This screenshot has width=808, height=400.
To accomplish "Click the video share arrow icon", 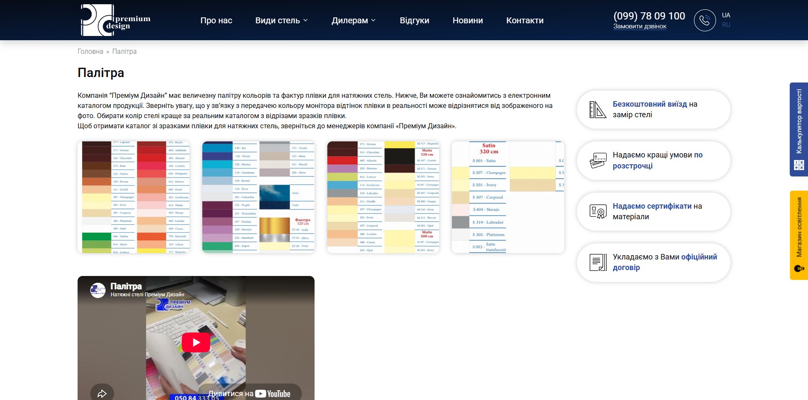I will click(102, 394).
